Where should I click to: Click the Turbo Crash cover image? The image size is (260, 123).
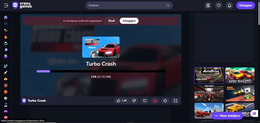(x=101, y=47)
